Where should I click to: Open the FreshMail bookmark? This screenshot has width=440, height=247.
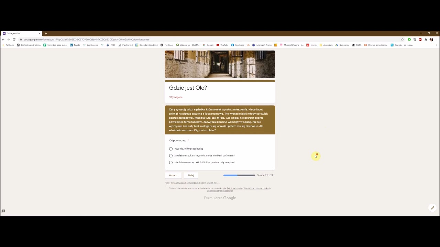167,45
